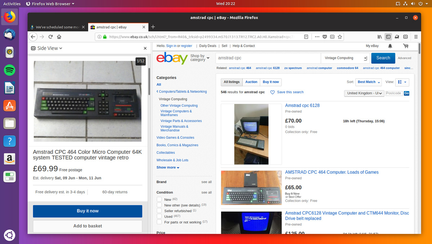Close the Side View panel
This screenshot has width=432, height=244.
[x=145, y=48]
